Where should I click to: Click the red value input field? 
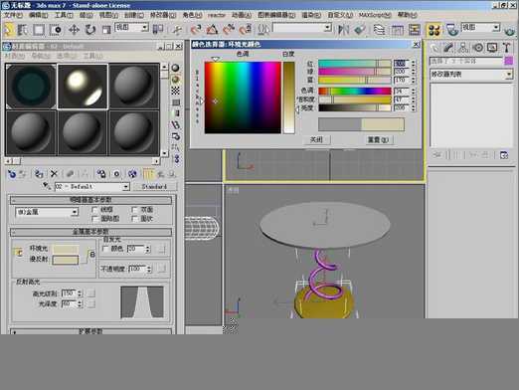pos(402,63)
